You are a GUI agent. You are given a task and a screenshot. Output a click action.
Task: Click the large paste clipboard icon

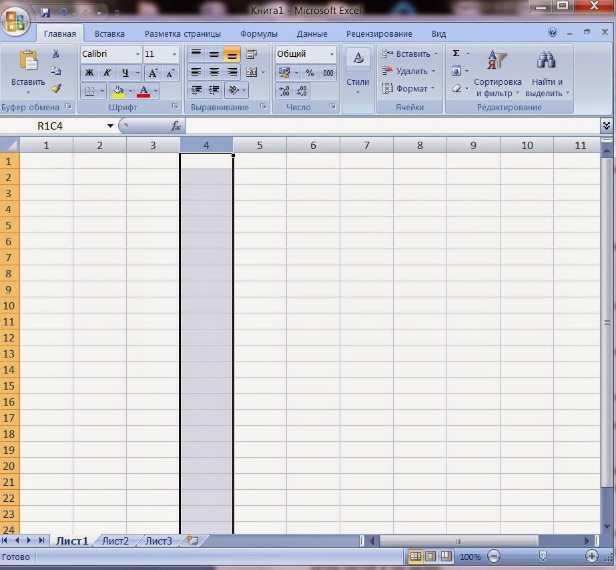[28, 61]
